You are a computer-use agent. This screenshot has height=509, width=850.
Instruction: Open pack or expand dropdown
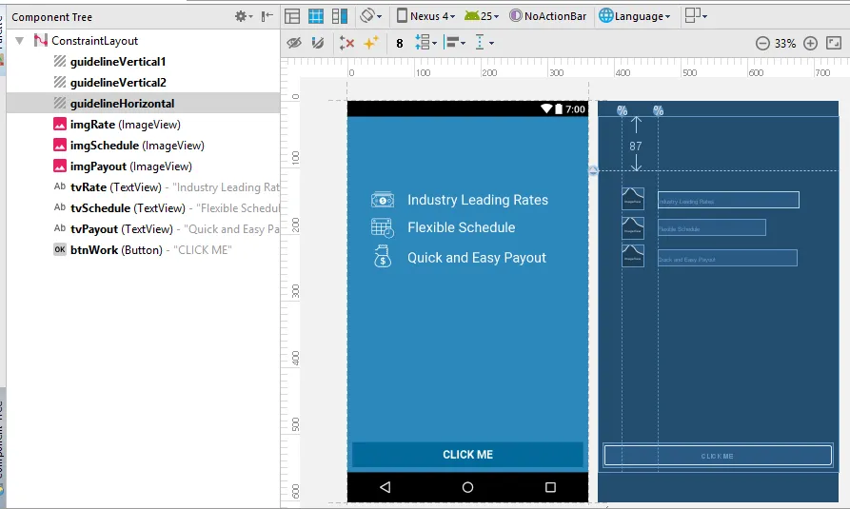pos(426,42)
